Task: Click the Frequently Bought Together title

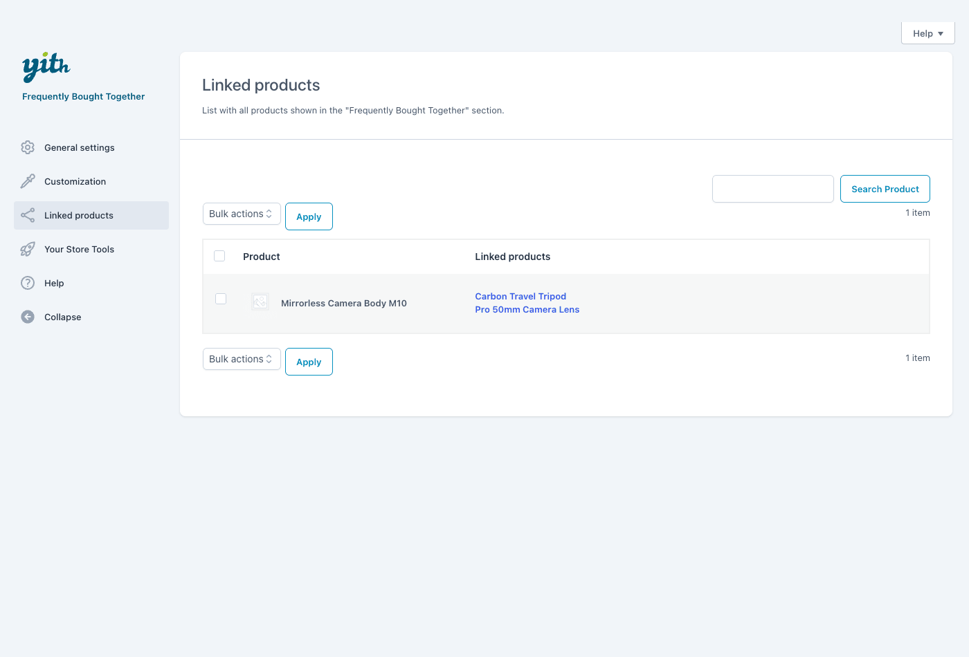Action: 83,97
